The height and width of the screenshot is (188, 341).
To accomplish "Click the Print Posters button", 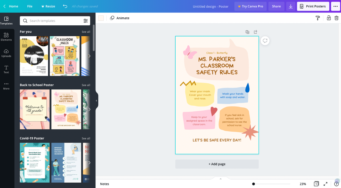I will pos(313,6).
